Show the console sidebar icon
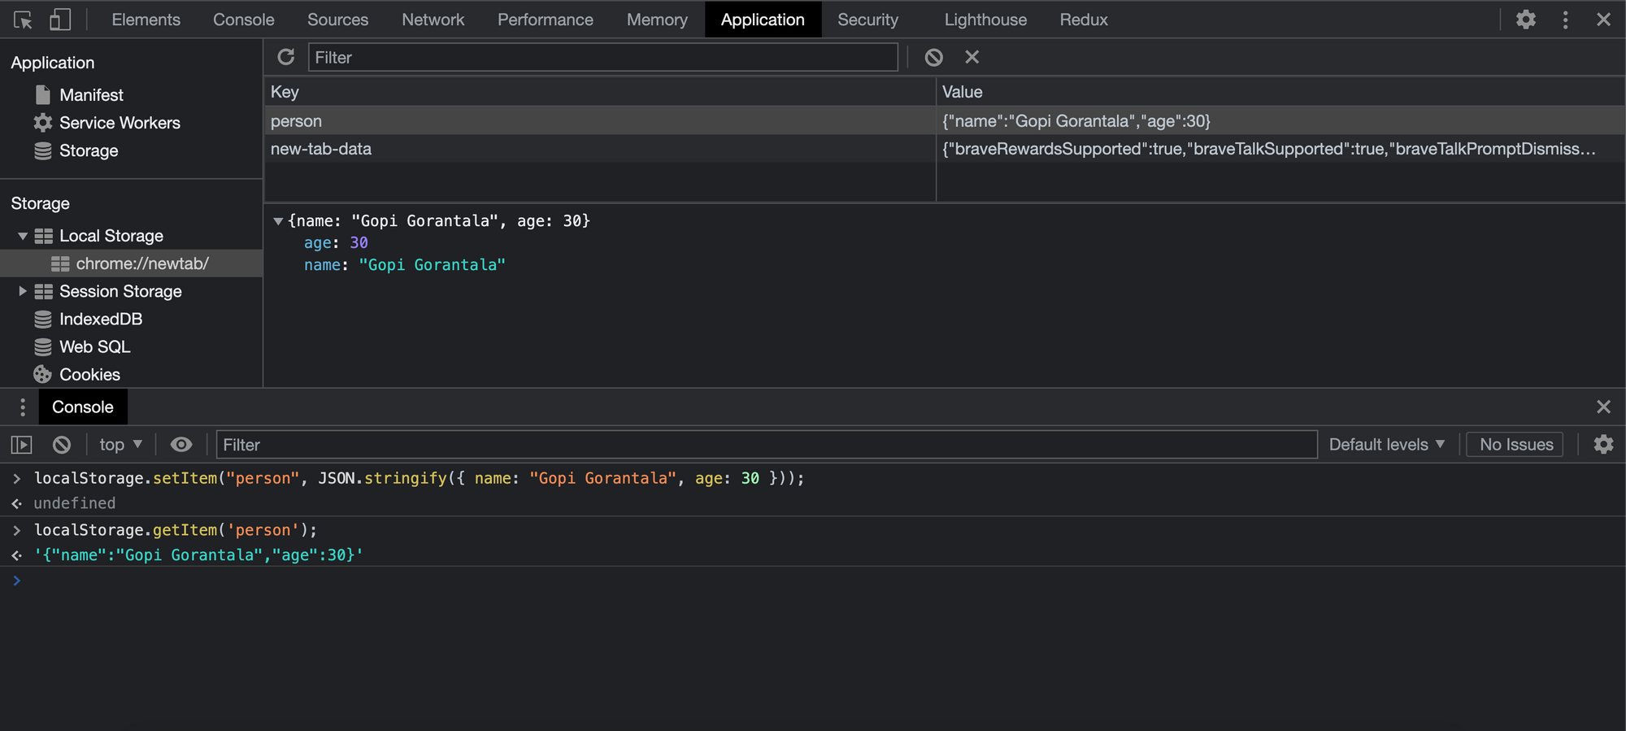 tap(21, 445)
